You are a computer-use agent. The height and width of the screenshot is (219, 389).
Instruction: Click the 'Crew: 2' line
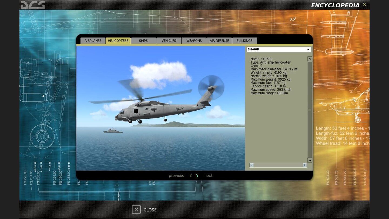point(256,66)
